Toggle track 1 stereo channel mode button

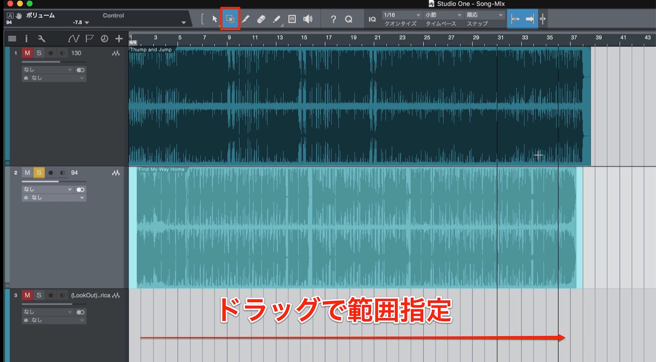pos(80,70)
